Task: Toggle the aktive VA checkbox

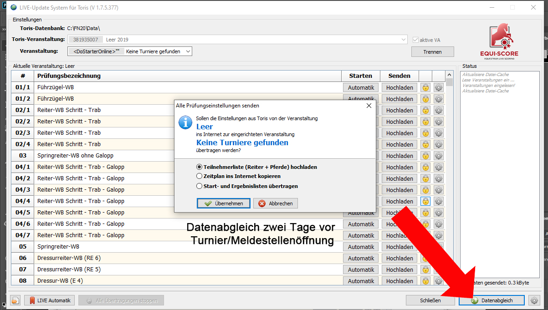Action: [415, 40]
